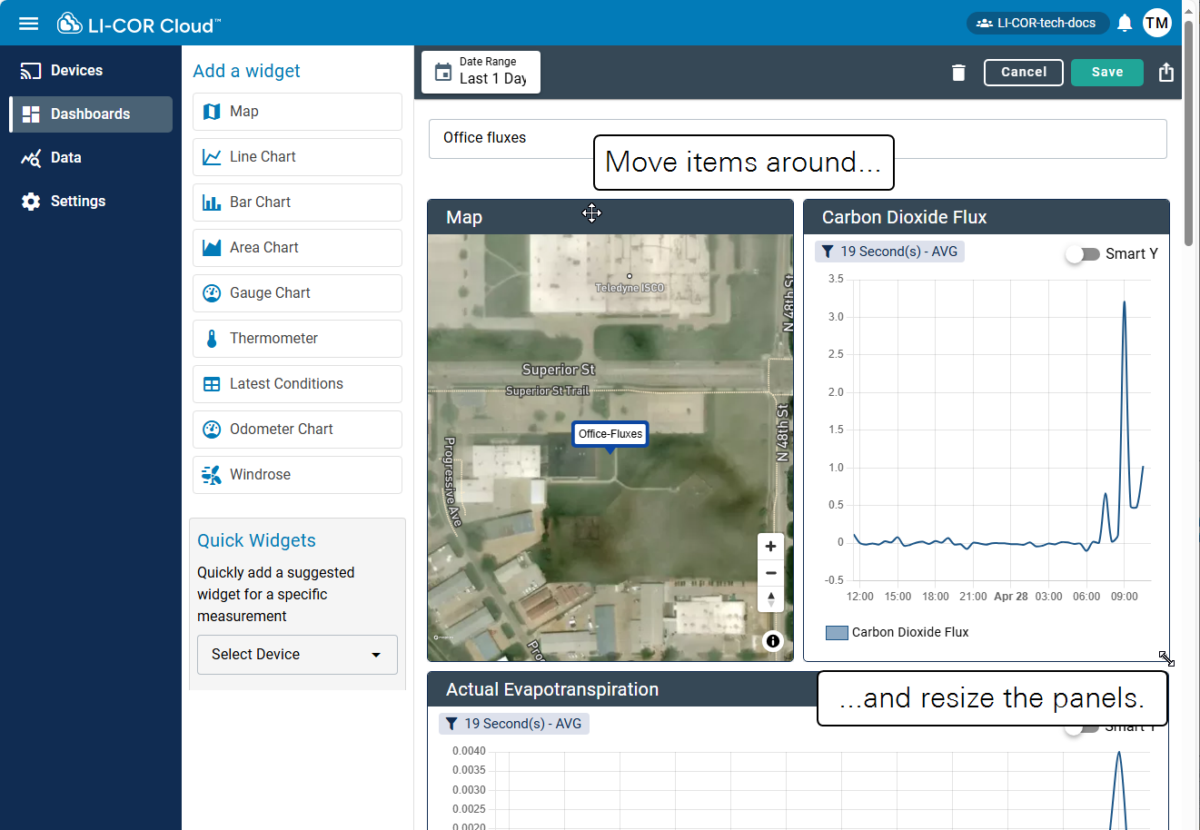This screenshot has width=1200, height=830.
Task: Go to Dashboards in the sidebar
Action: pos(91,114)
